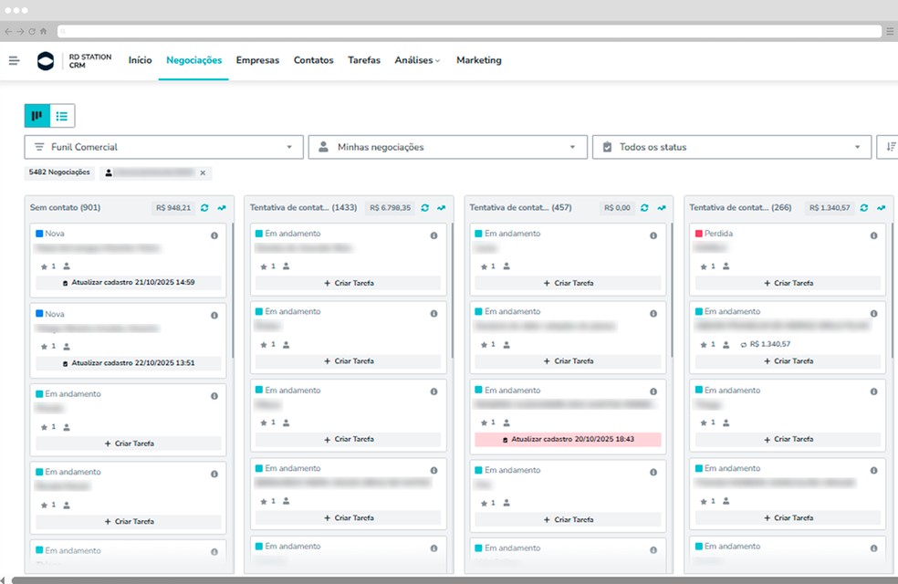Image resolution: width=898 pixels, height=584 pixels.
Task: Remove the user filter chip
Action: point(203,172)
